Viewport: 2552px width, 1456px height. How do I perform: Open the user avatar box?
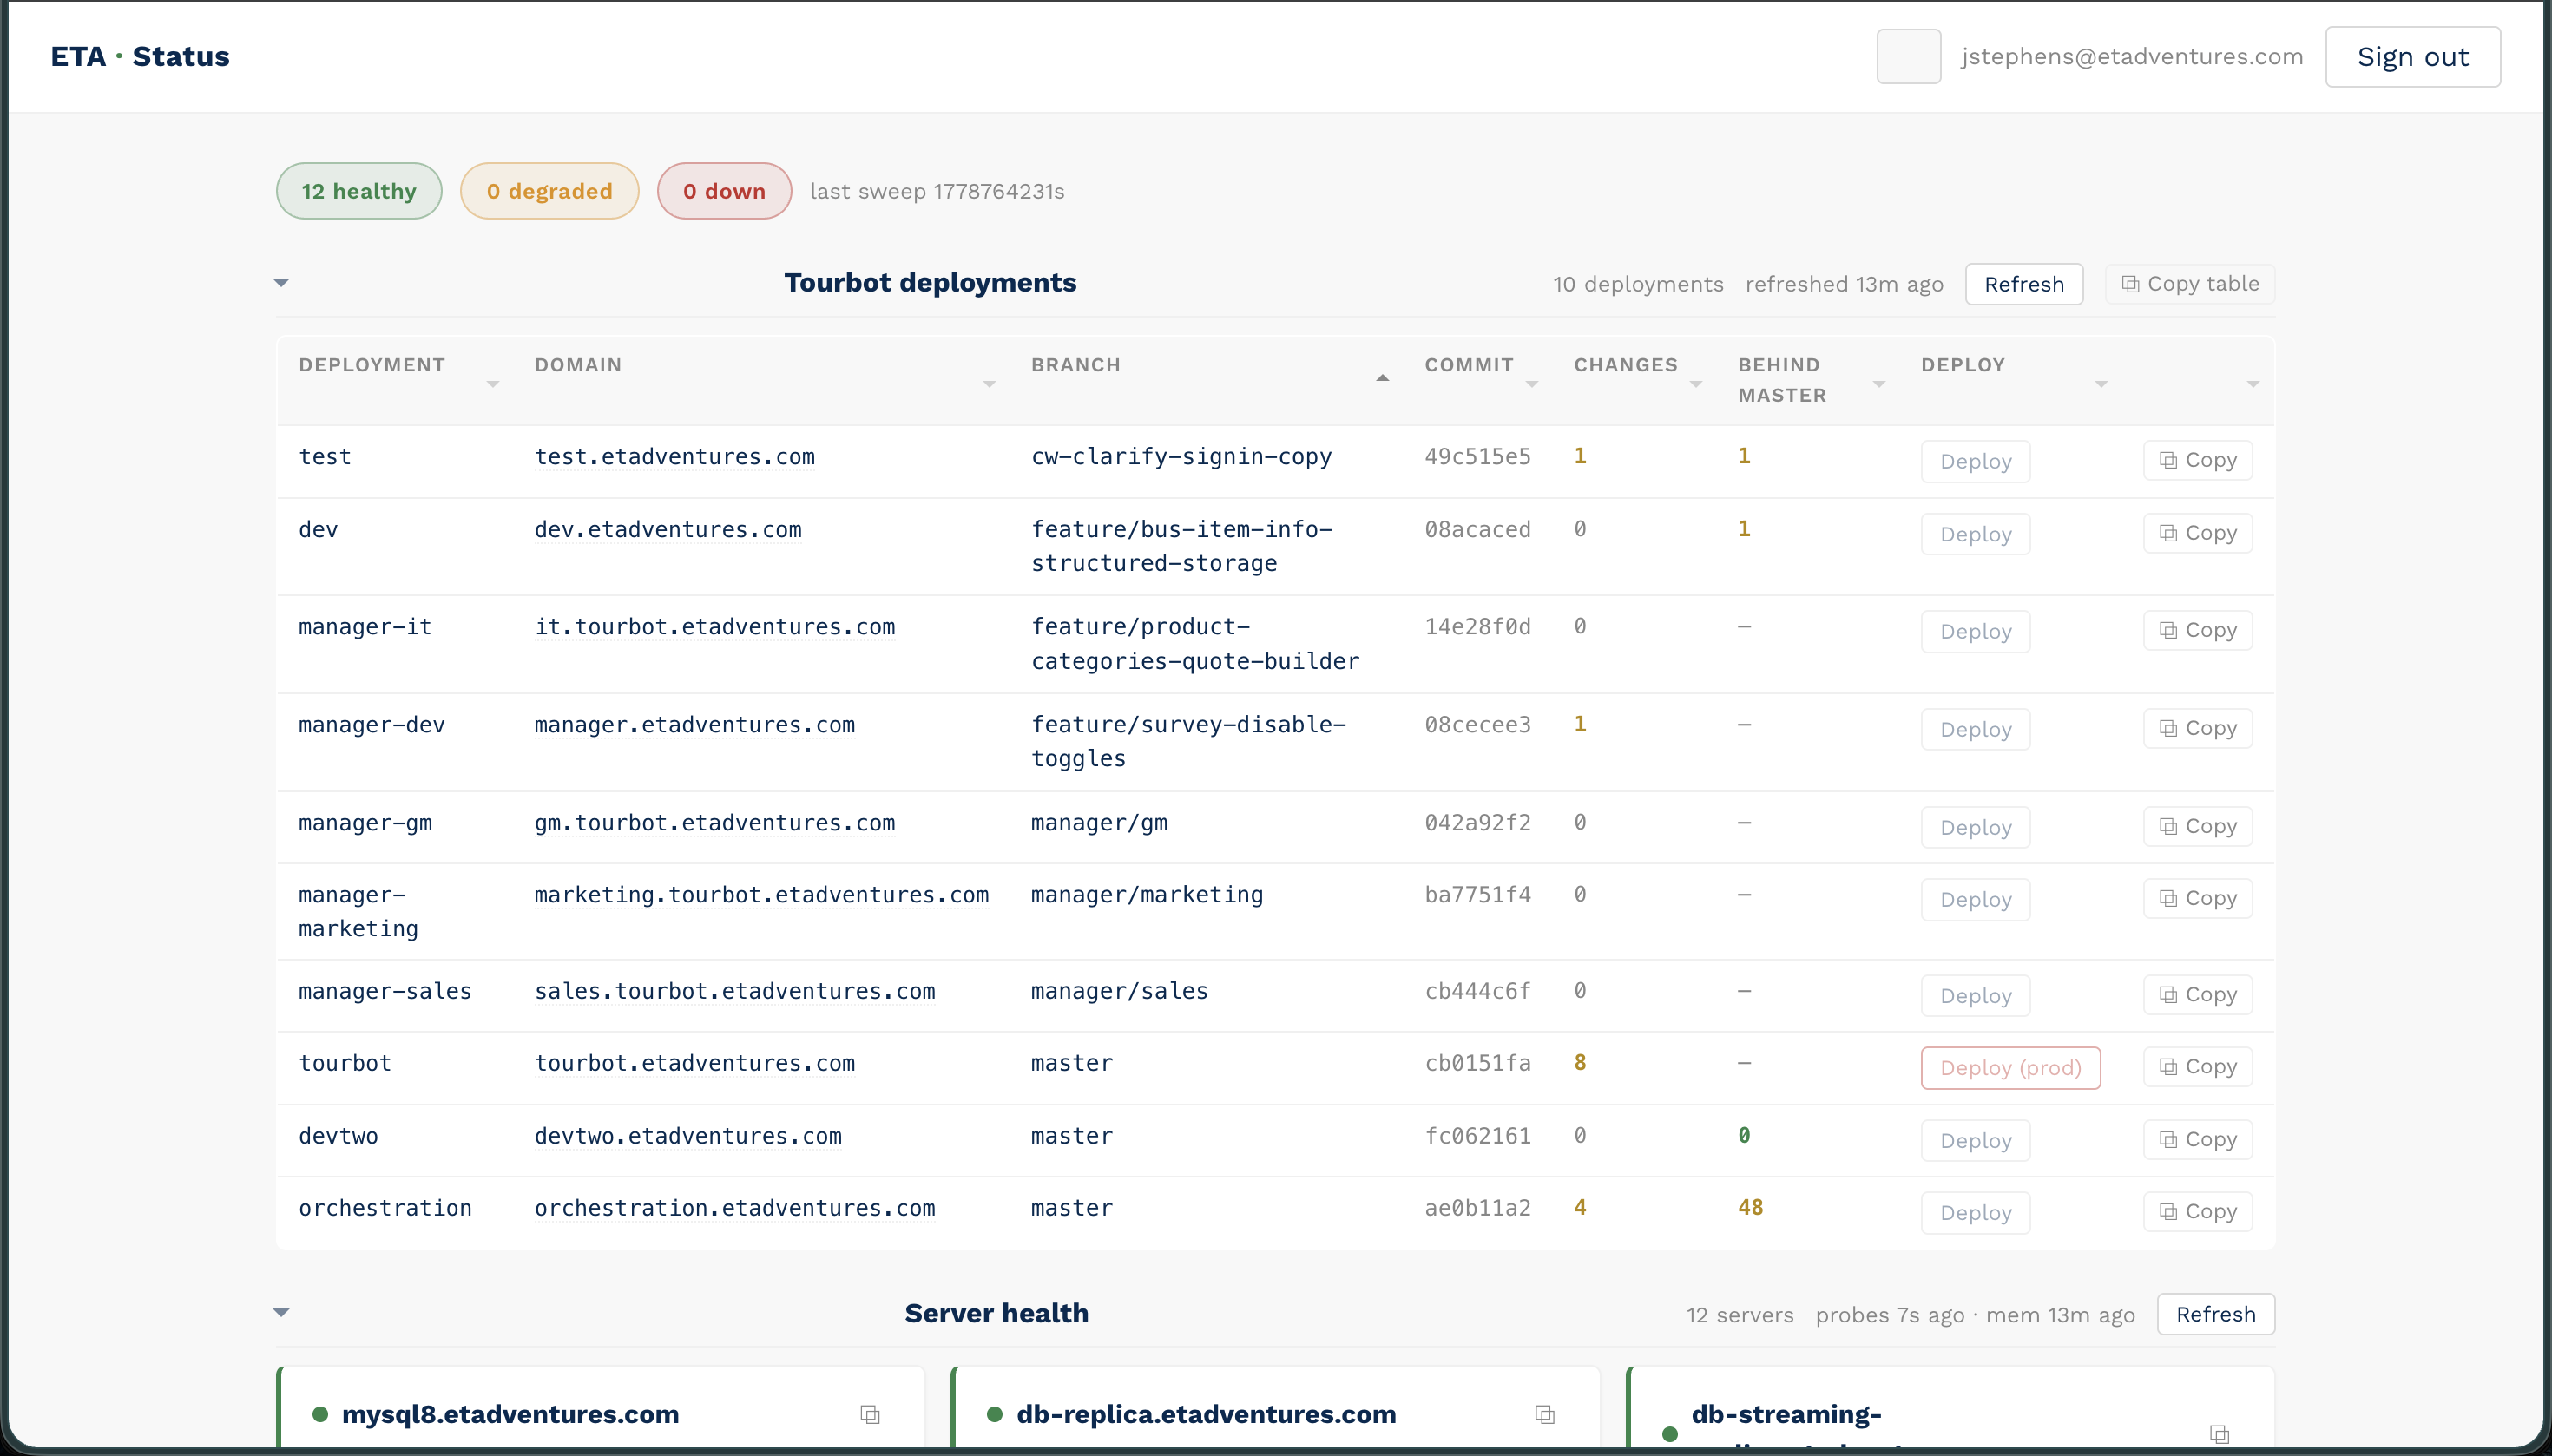pos(1908,56)
